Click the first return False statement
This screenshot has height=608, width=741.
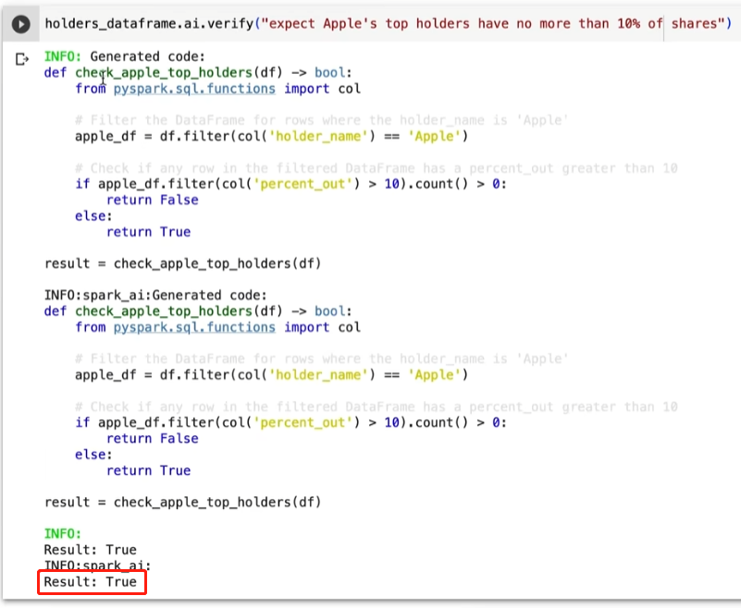tap(152, 200)
